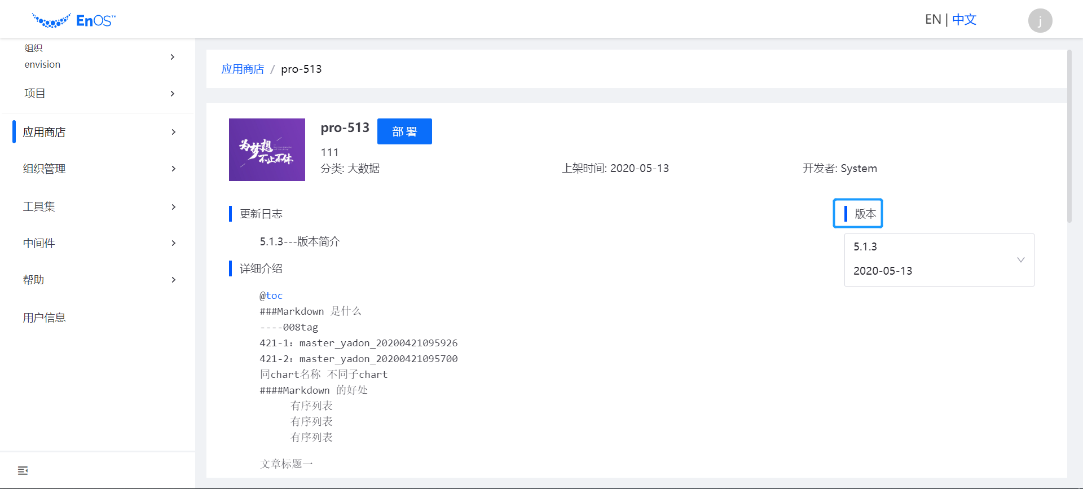Click the ####Markdown 的好处 line
Screen dimensions: 1083x489
click(x=314, y=390)
